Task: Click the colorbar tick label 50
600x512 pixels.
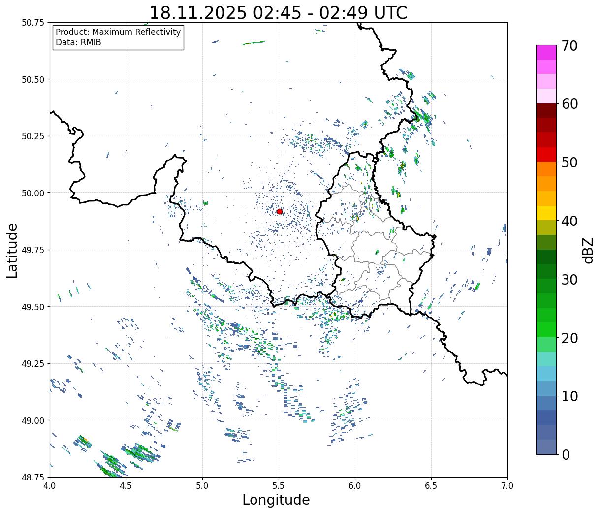Action: point(569,162)
